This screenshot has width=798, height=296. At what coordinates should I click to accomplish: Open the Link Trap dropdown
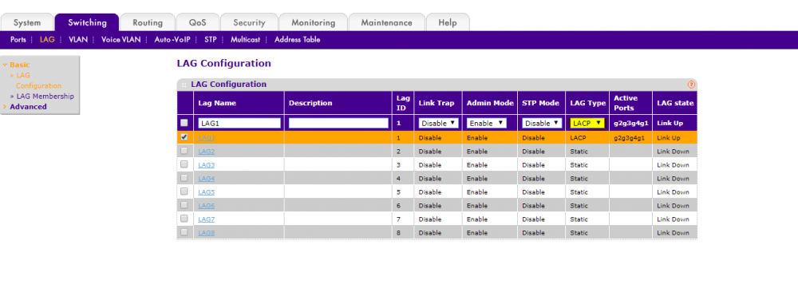pyautogui.click(x=438, y=123)
